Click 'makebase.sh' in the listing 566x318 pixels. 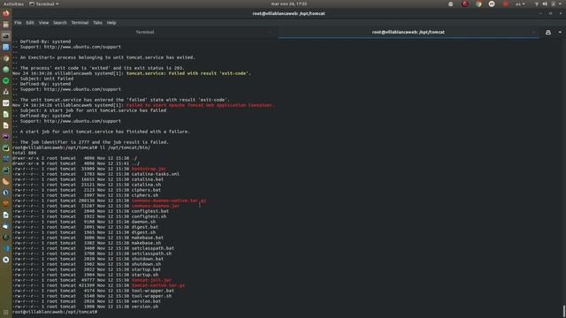[x=146, y=243]
